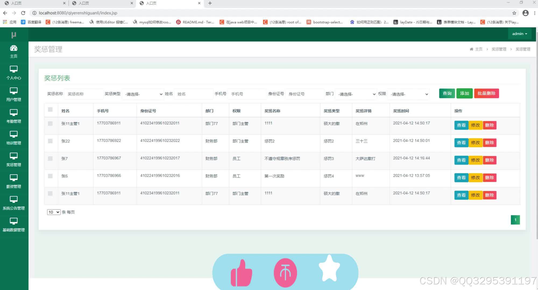The height and width of the screenshot is (290, 538).
Task: Select the 第一次奖励 cell text
Action: pos(274,176)
